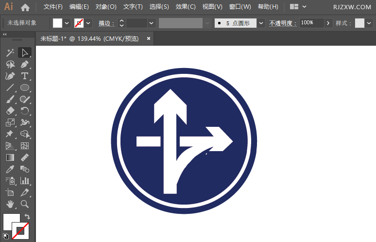This screenshot has height=242, width=376.
Task: Select the Zoom magnifier tool
Action: (25, 204)
